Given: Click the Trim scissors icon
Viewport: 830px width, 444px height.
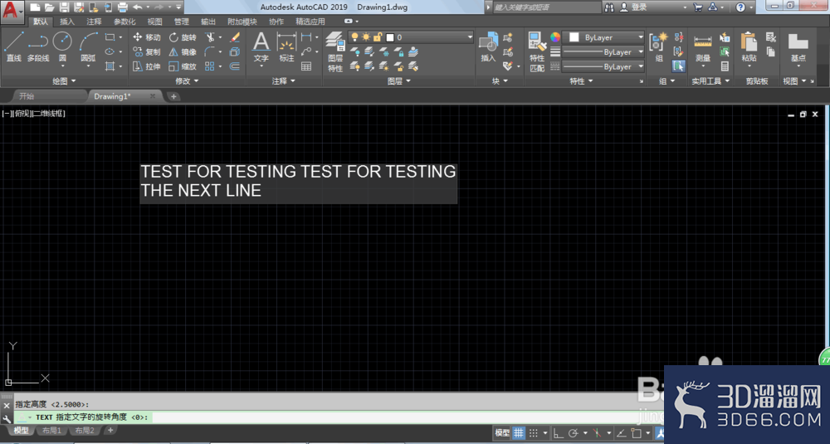Looking at the screenshot, I should tap(210, 37).
